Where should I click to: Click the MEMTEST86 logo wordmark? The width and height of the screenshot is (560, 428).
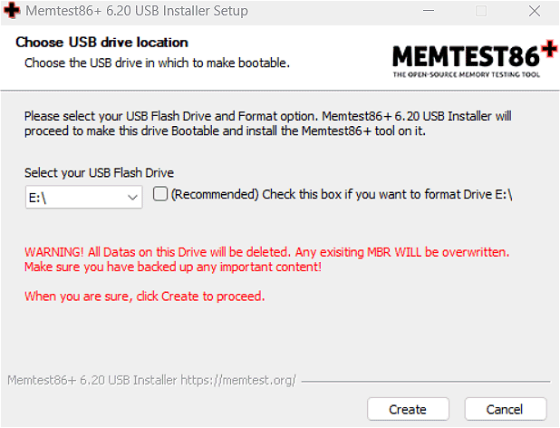[466, 56]
